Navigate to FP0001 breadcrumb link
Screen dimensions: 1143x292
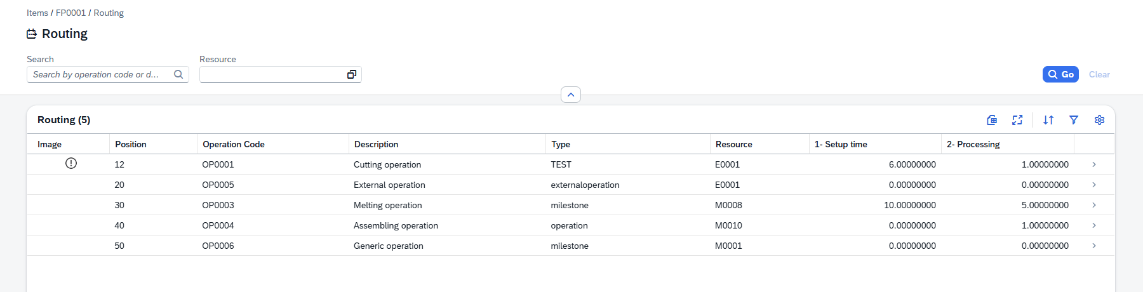pyautogui.click(x=70, y=13)
